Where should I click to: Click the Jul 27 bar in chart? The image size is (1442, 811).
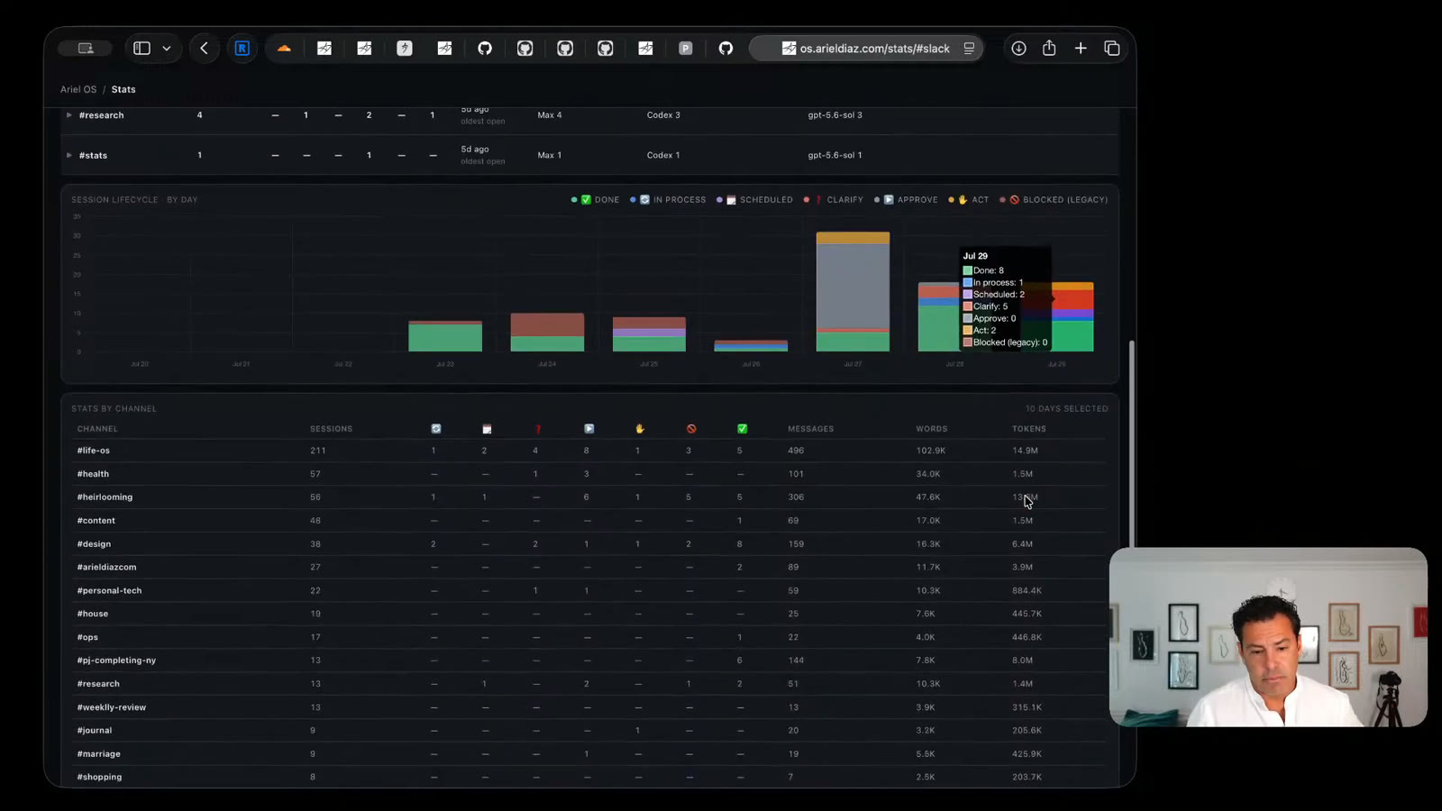pyautogui.click(x=853, y=292)
